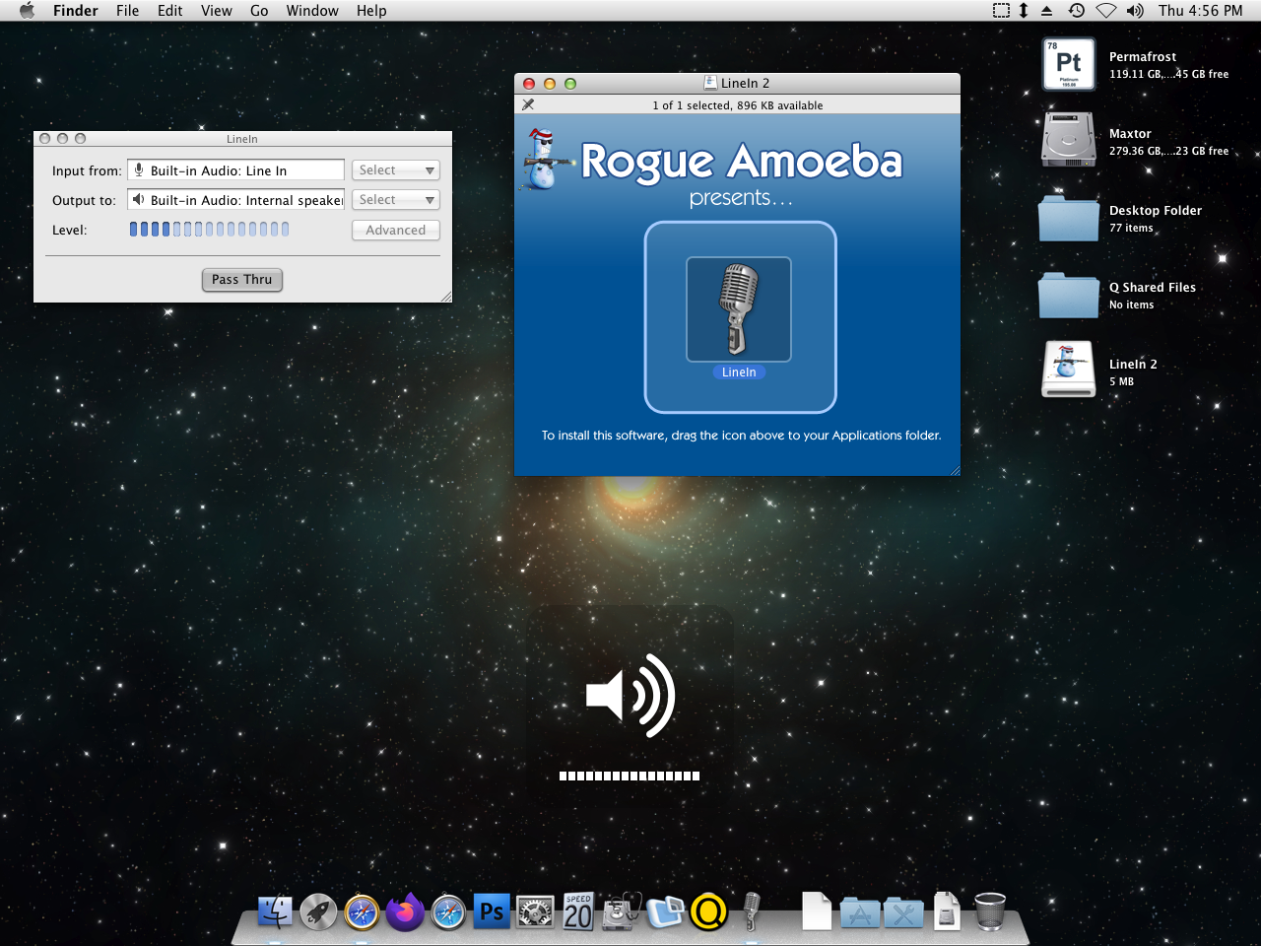The height and width of the screenshot is (946, 1261).
Task: Click the Input from audio source field
Action: coord(236,170)
